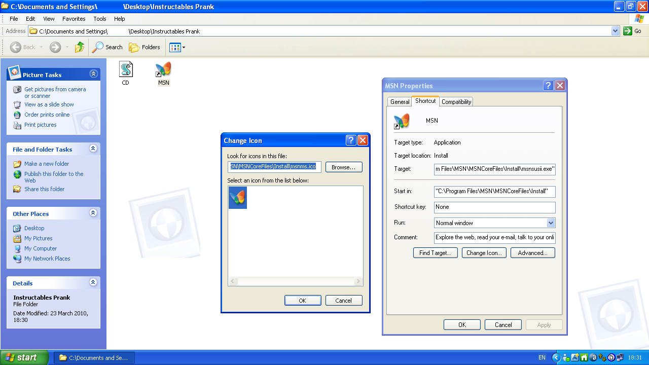
Task: Open the Tools menu
Action: pos(100,19)
